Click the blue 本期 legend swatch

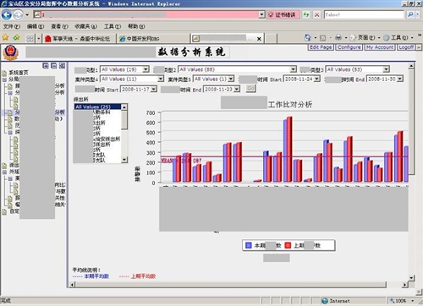pos(249,245)
